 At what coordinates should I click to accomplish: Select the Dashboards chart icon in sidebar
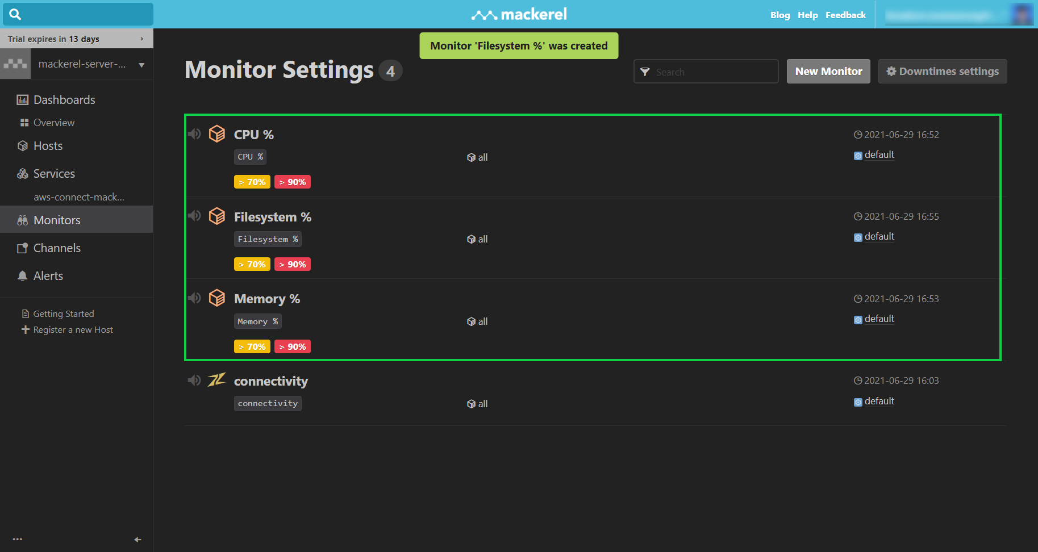click(22, 99)
